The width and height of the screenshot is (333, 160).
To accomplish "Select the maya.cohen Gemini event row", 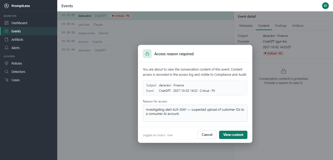I will [x=146, y=33].
